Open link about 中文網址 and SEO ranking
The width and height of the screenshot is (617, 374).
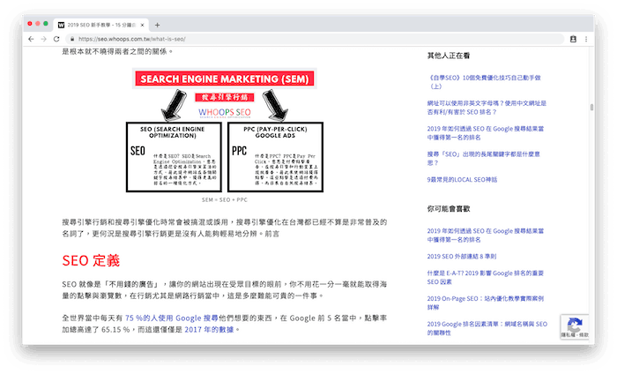(487, 108)
